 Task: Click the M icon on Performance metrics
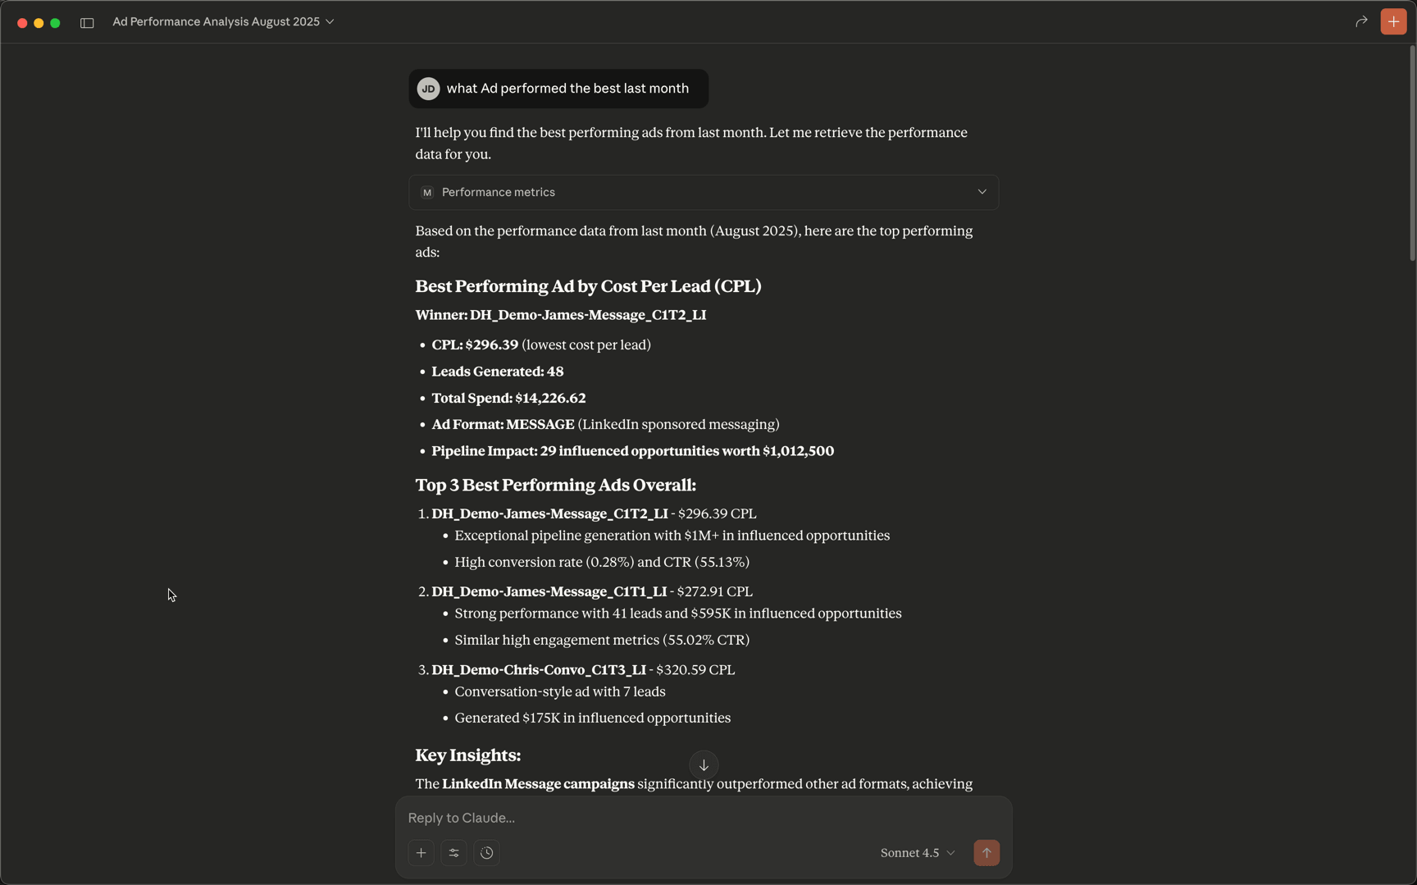click(x=427, y=192)
